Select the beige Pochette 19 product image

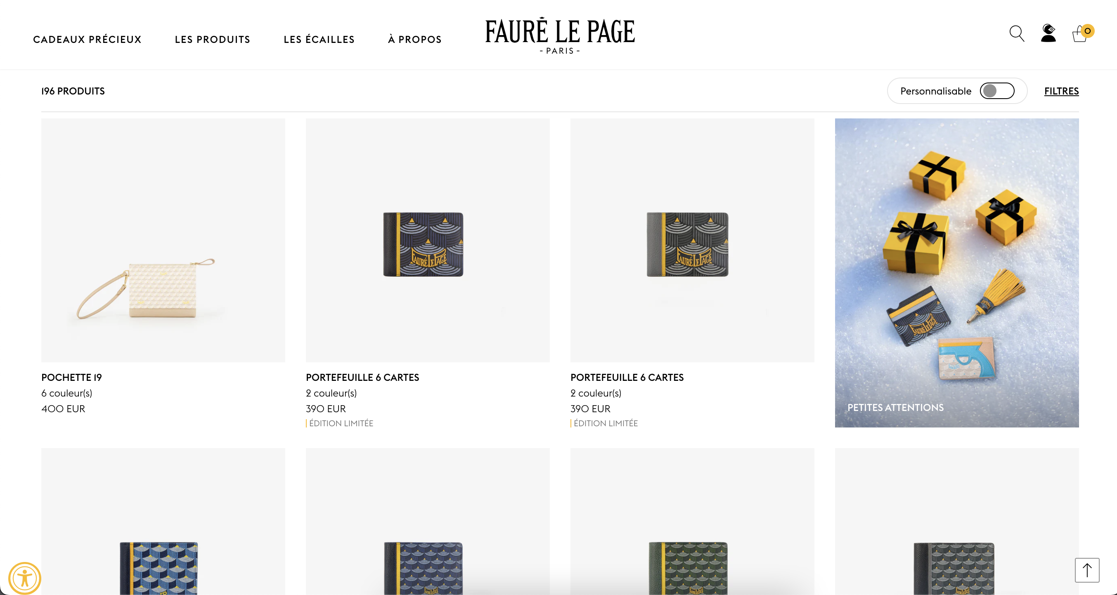click(163, 240)
